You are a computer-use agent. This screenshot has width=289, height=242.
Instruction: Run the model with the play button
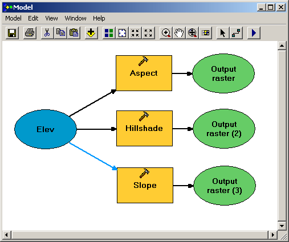pyautogui.click(x=254, y=33)
